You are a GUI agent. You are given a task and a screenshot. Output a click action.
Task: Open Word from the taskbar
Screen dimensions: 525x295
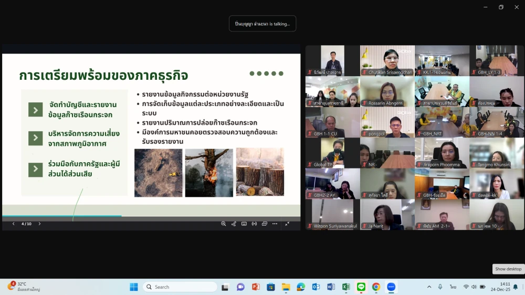[x=331, y=287]
